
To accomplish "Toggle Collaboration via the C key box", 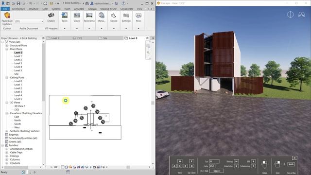I will point(253,166).
